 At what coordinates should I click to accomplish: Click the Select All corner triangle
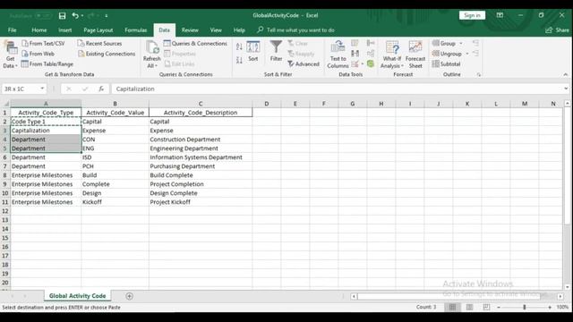coord(6,104)
